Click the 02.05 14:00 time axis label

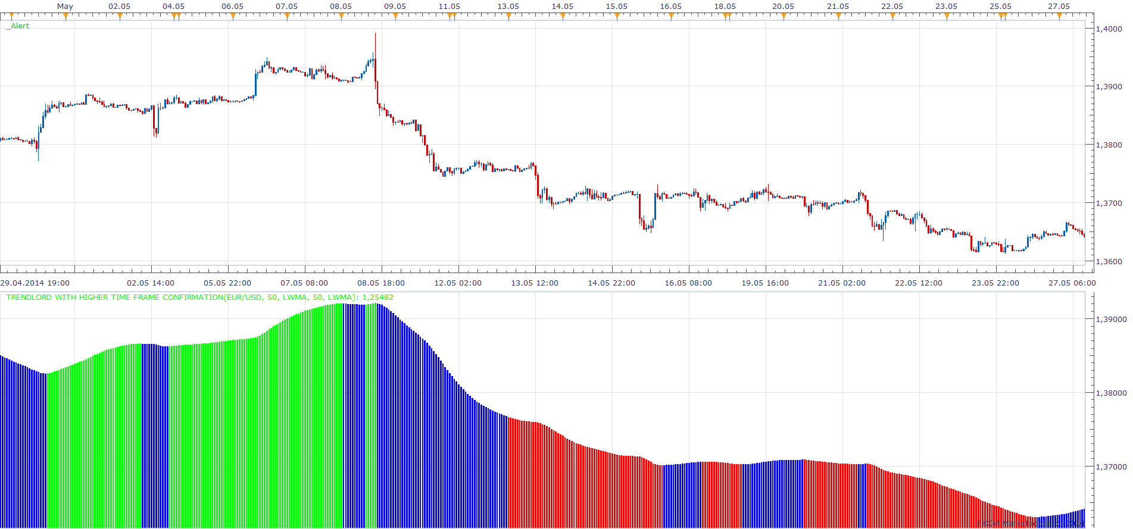151,283
